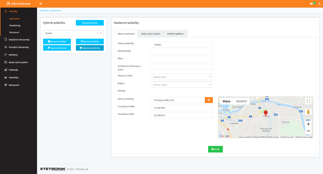Open Statistiky in the sidebar
This screenshot has width=323, height=174.
pos(14,78)
